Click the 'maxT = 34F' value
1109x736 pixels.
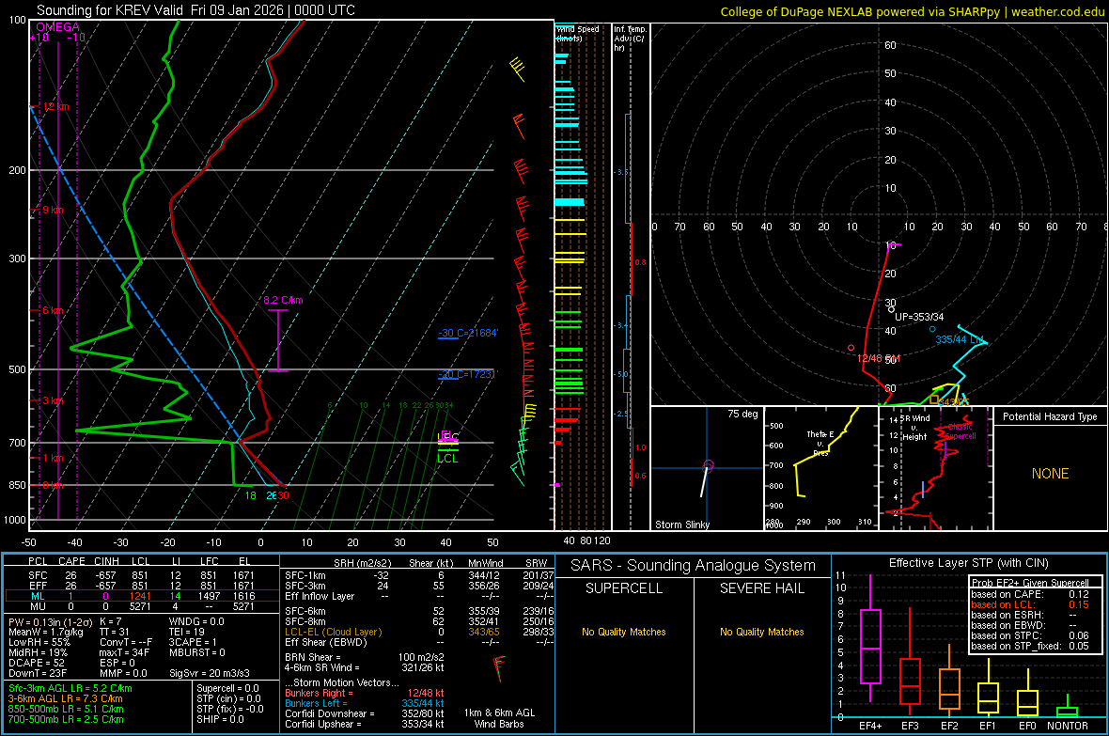tap(124, 652)
